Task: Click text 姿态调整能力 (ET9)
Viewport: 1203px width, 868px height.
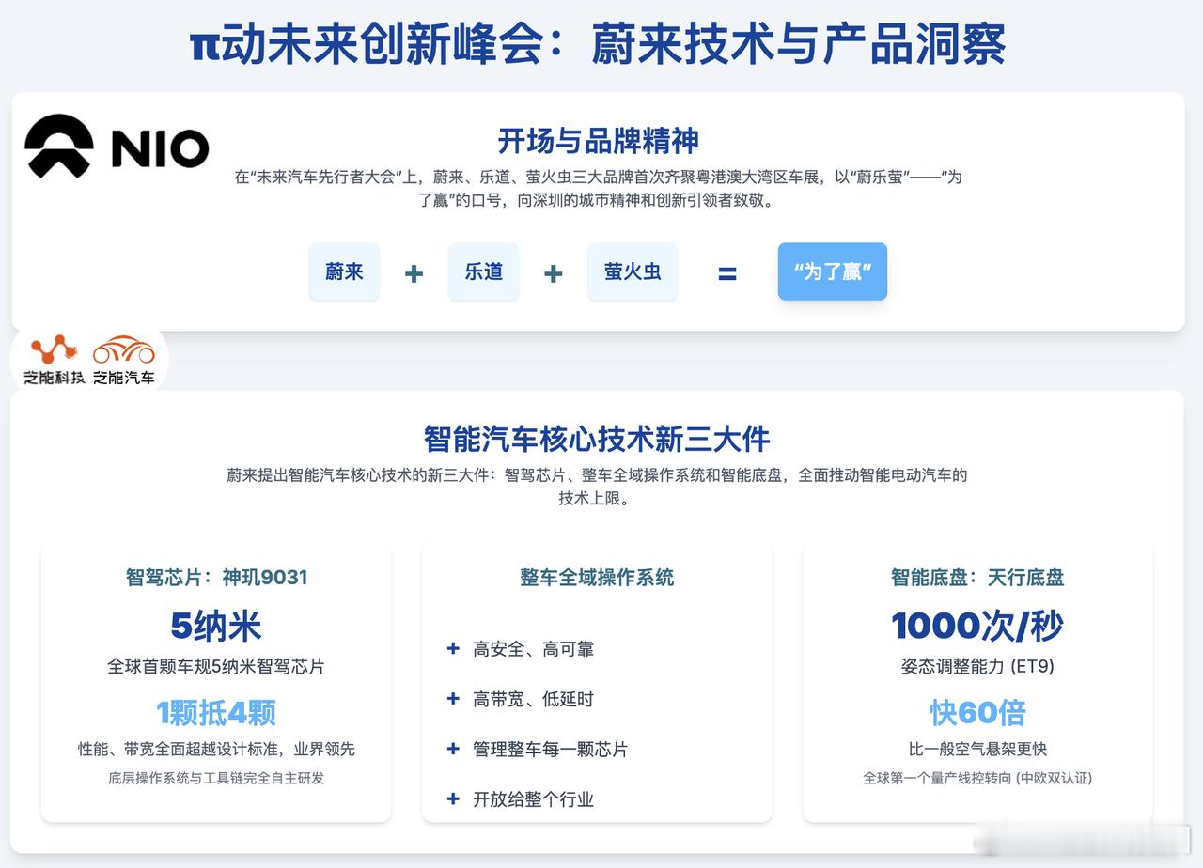Action: [977, 667]
